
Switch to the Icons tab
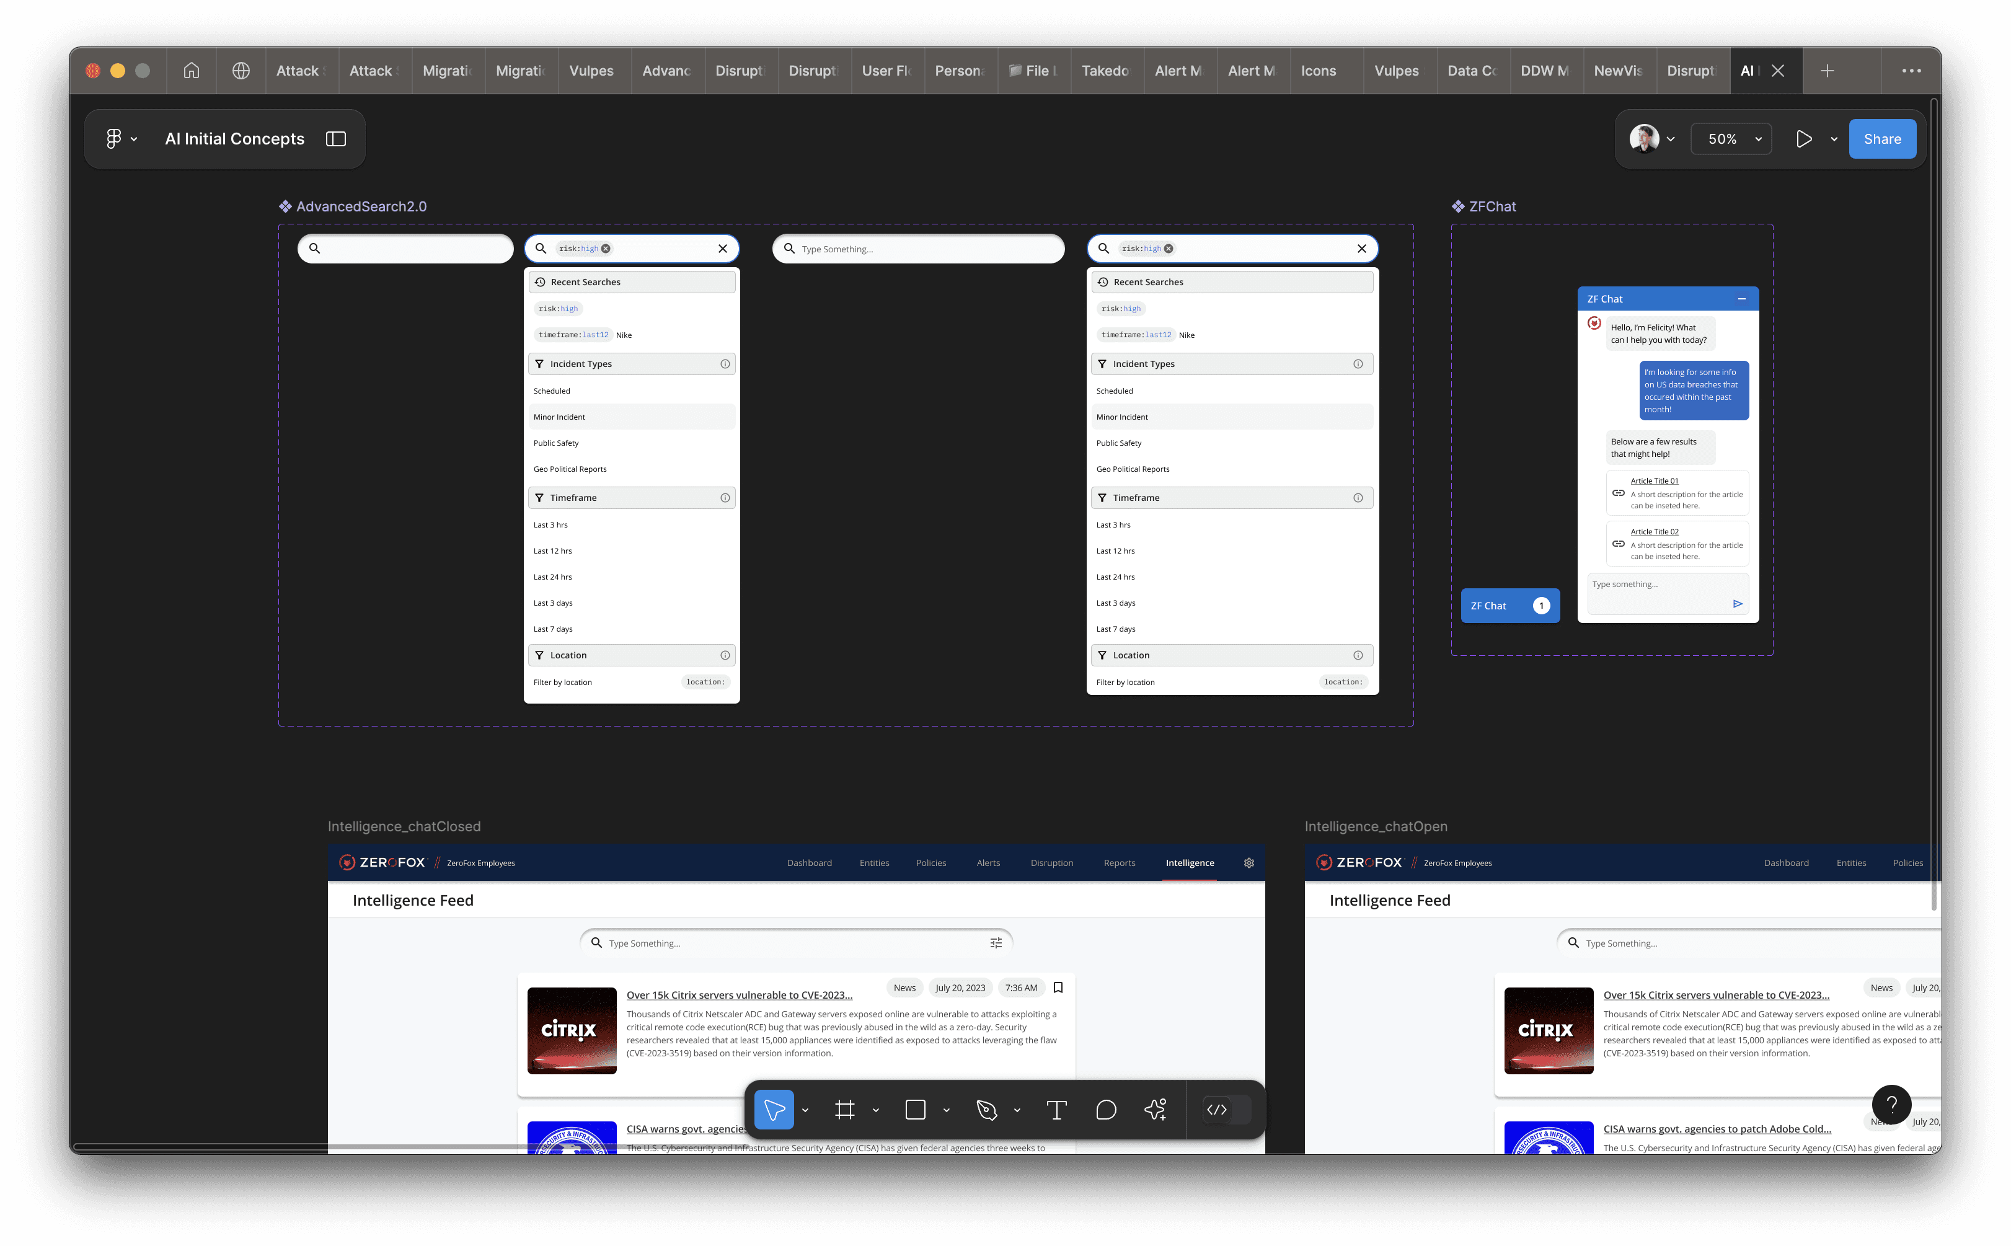pyautogui.click(x=1318, y=71)
